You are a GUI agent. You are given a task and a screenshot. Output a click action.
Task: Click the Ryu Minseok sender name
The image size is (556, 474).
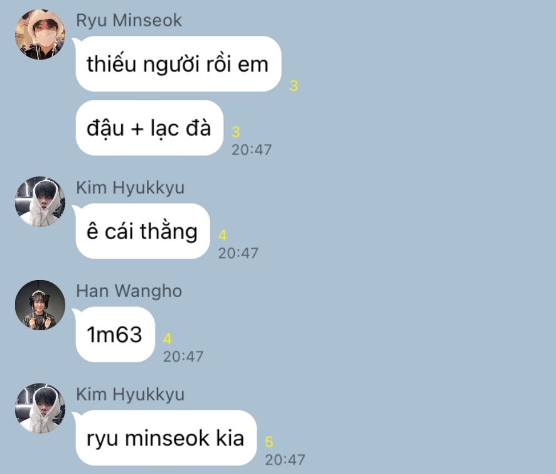pyautogui.click(x=129, y=20)
